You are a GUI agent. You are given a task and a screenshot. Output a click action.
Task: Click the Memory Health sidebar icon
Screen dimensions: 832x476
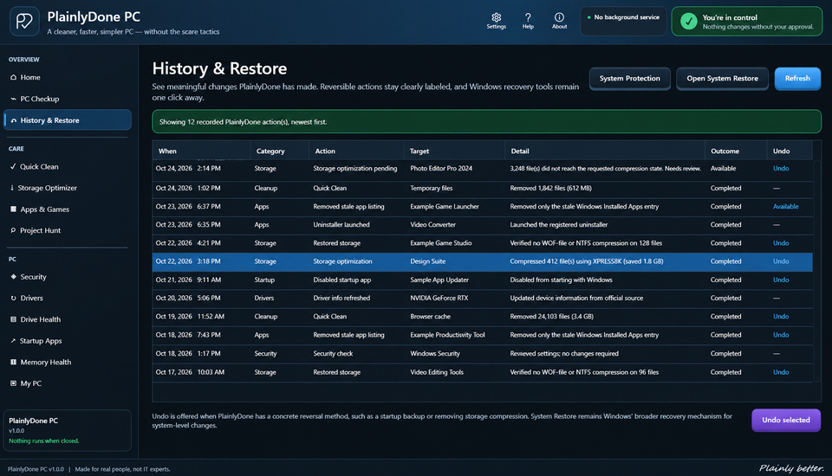(x=13, y=362)
